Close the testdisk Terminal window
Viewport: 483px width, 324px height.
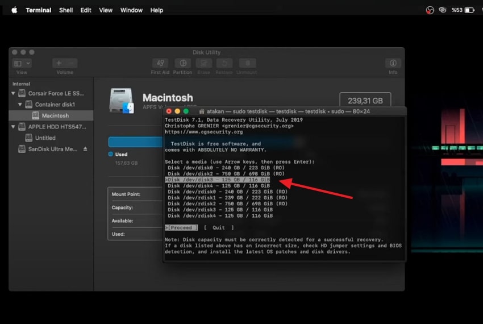coord(169,111)
